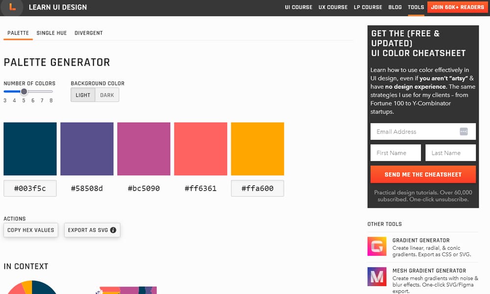Image resolution: width=490 pixels, height=294 pixels.
Task: Click the Mesh Gradient Generator M icon
Action: (376, 277)
